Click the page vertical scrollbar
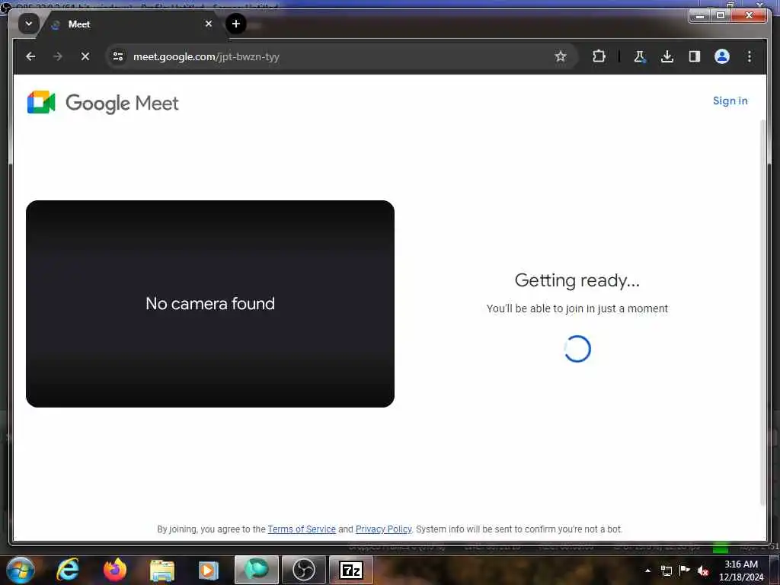The width and height of the screenshot is (780, 585). click(x=763, y=312)
